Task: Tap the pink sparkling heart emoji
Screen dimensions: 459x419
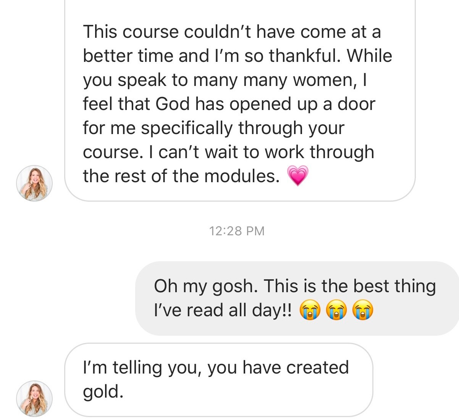Action: [x=297, y=176]
